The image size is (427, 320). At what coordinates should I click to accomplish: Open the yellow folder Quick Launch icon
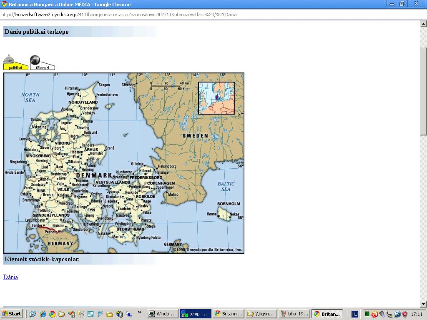[110, 314]
